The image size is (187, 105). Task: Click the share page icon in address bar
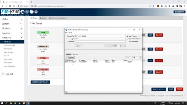coord(150,6)
